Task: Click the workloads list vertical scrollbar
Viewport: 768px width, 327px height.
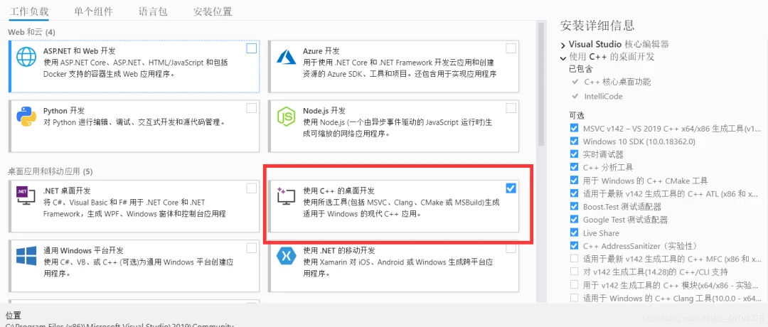Action: click(540, 83)
